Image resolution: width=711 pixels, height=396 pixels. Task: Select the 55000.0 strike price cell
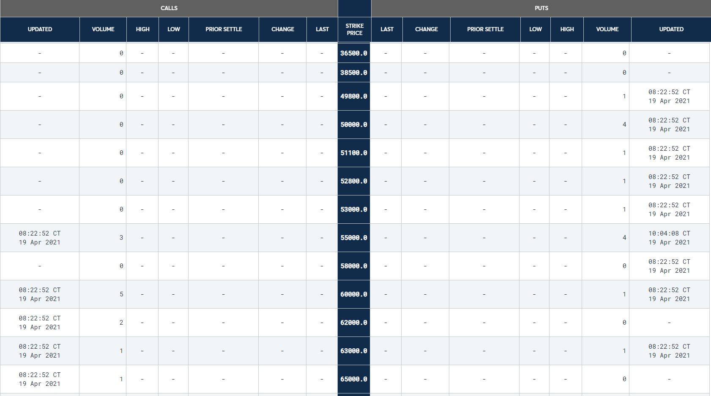[x=354, y=238]
